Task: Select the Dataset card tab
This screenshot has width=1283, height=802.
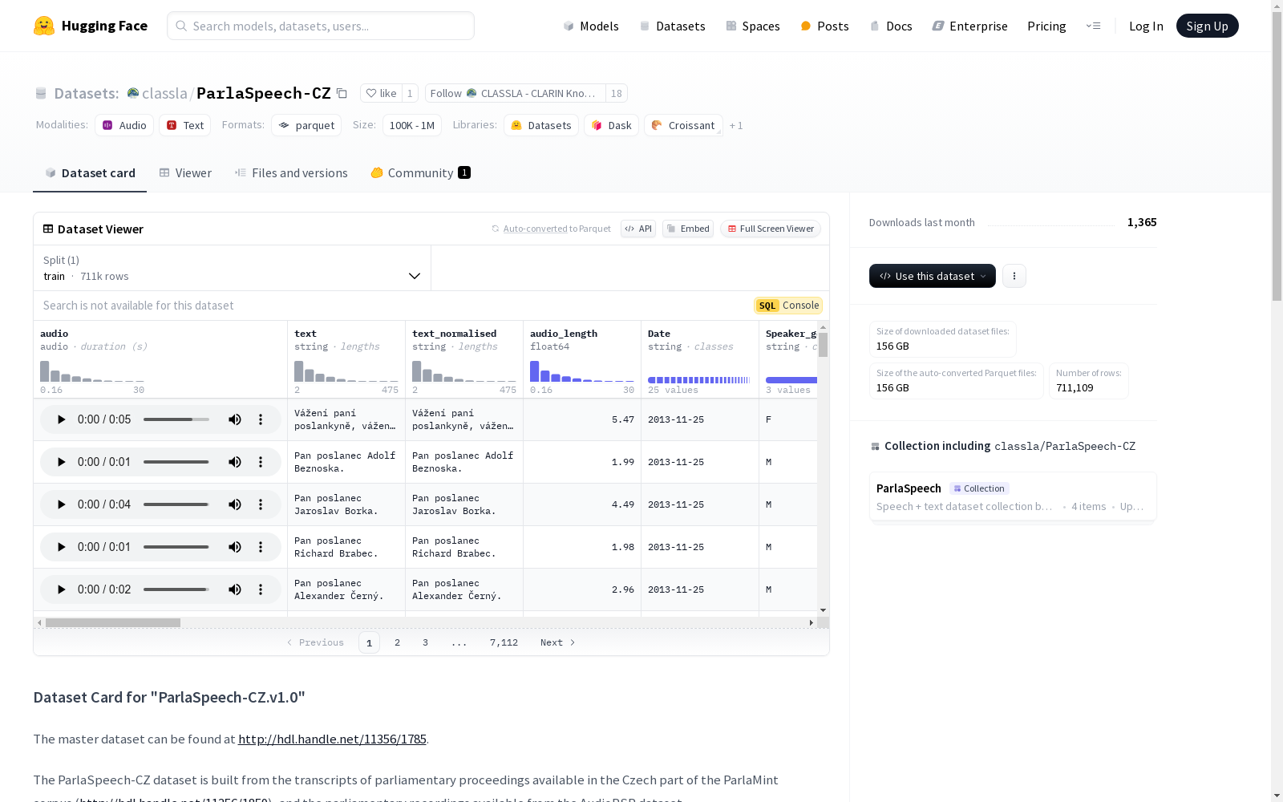Action: [90, 173]
